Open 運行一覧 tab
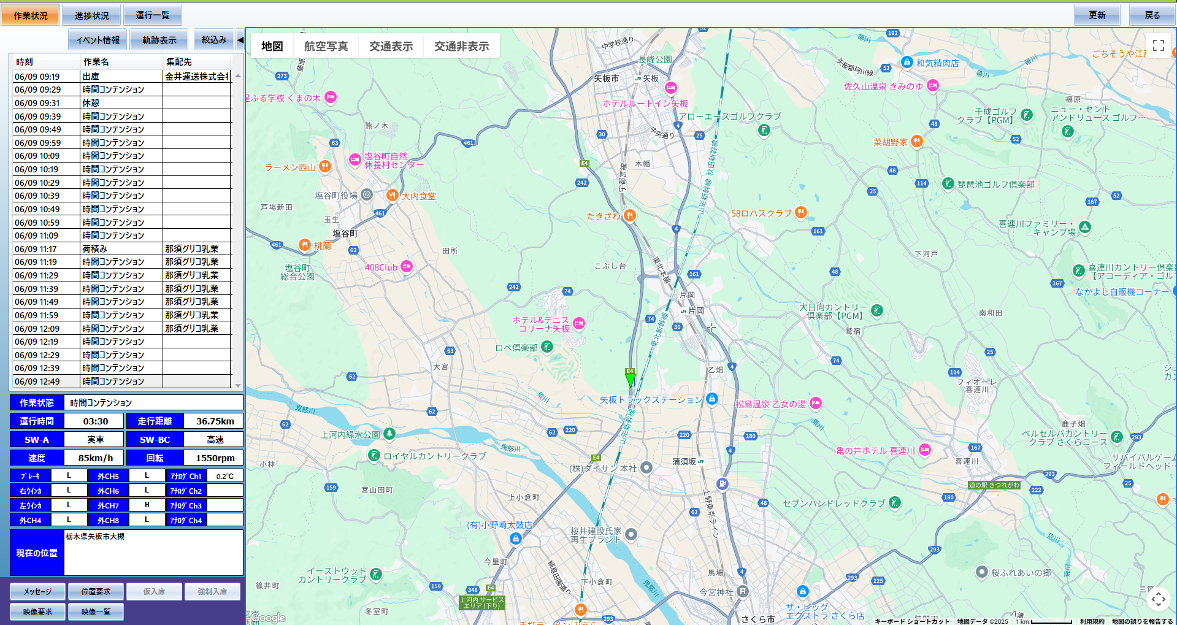Screen dimensions: 1177x625 click(x=153, y=15)
